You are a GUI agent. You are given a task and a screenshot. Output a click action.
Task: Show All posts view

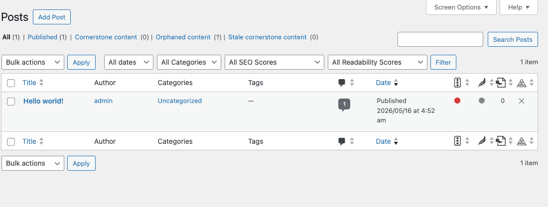coord(6,37)
